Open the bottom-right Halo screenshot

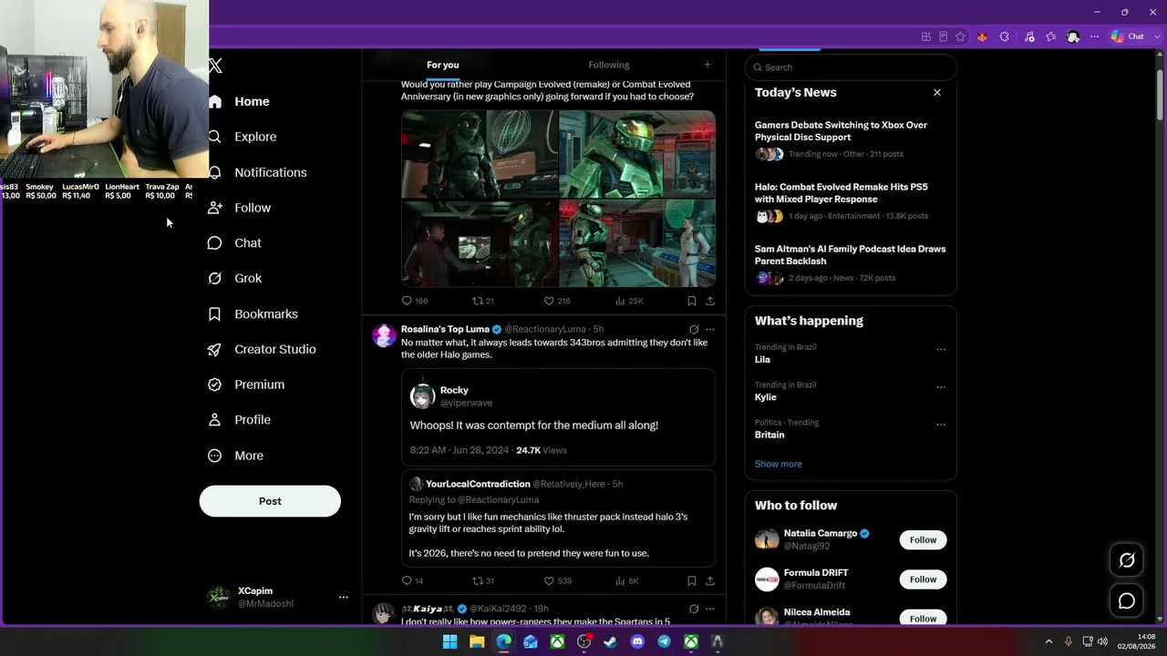click(x=637, y=243)
